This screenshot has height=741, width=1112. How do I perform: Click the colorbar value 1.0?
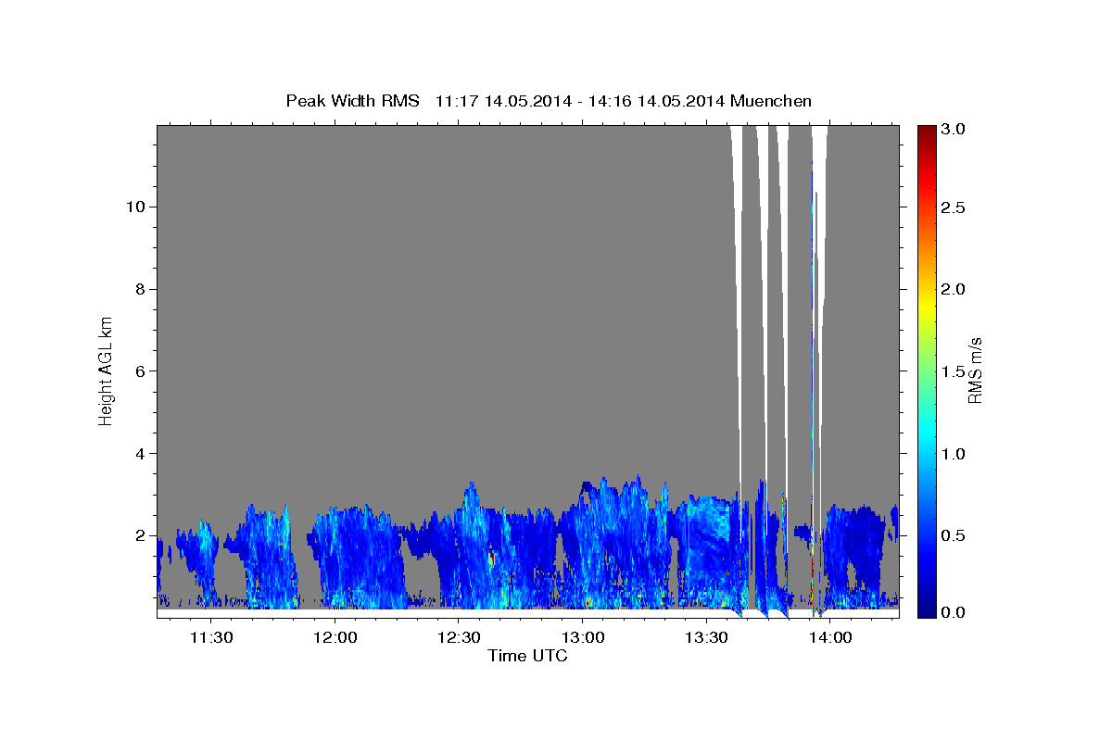(953, 454)
